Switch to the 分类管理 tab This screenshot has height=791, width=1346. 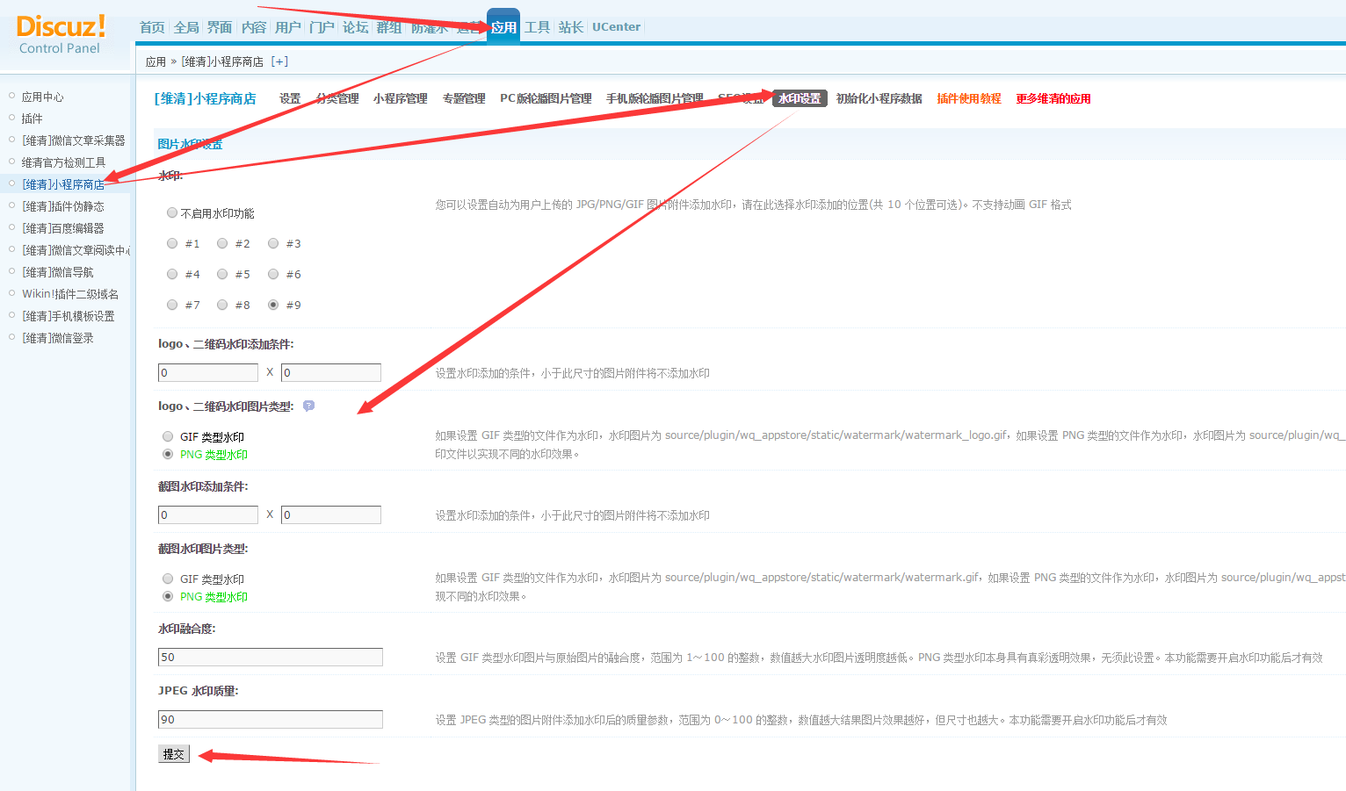point(337,98)
